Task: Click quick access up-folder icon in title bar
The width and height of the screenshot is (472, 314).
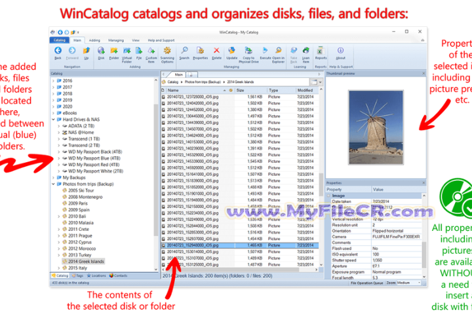Action: pyautogui.click(x=73, y=32)
